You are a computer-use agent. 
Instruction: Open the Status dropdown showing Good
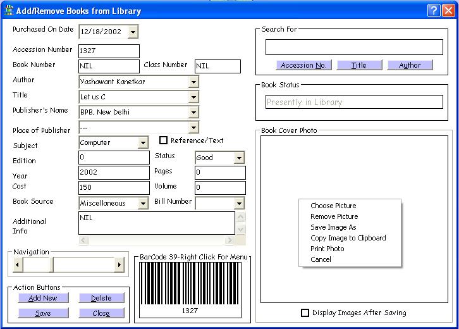[x=238, y=158]
